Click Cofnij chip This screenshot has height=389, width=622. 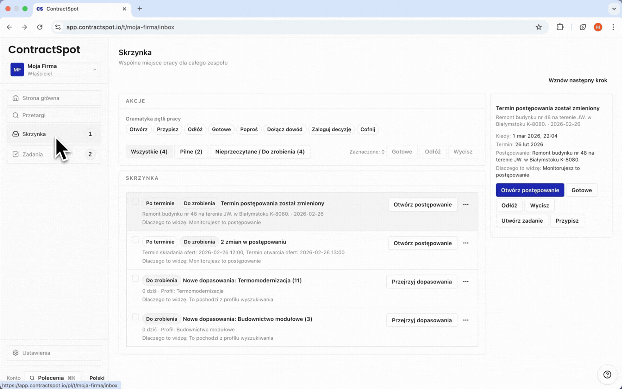coord(368,129)
